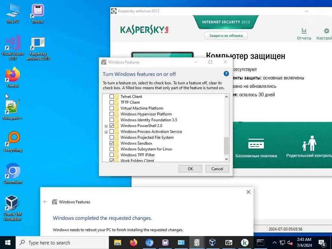This screenshot has width=332, height=249.
Task: Launch Oracle VM VirtualBox desktop shortcut
Action: coord(12,208)
